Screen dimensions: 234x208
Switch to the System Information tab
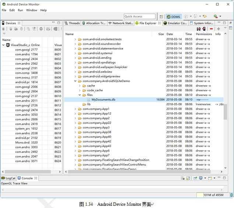click(202, 23)
